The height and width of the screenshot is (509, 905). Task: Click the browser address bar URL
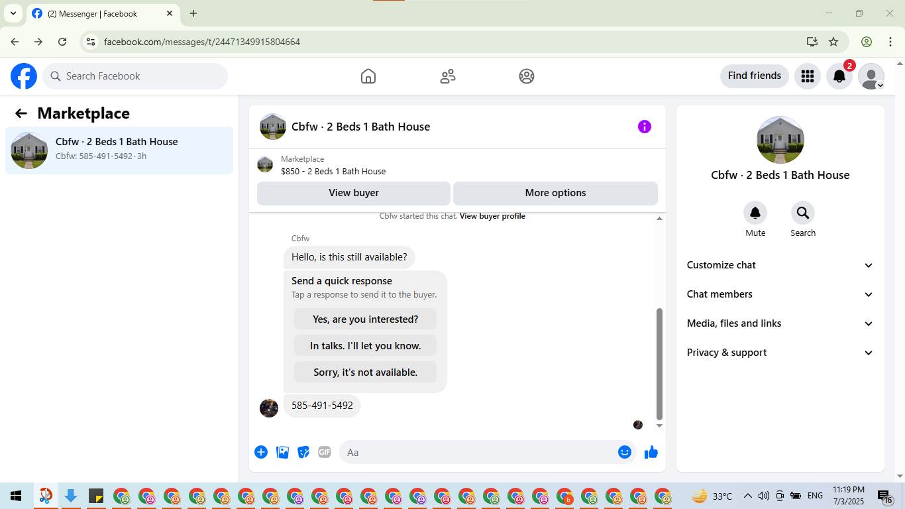coord(202,42)
